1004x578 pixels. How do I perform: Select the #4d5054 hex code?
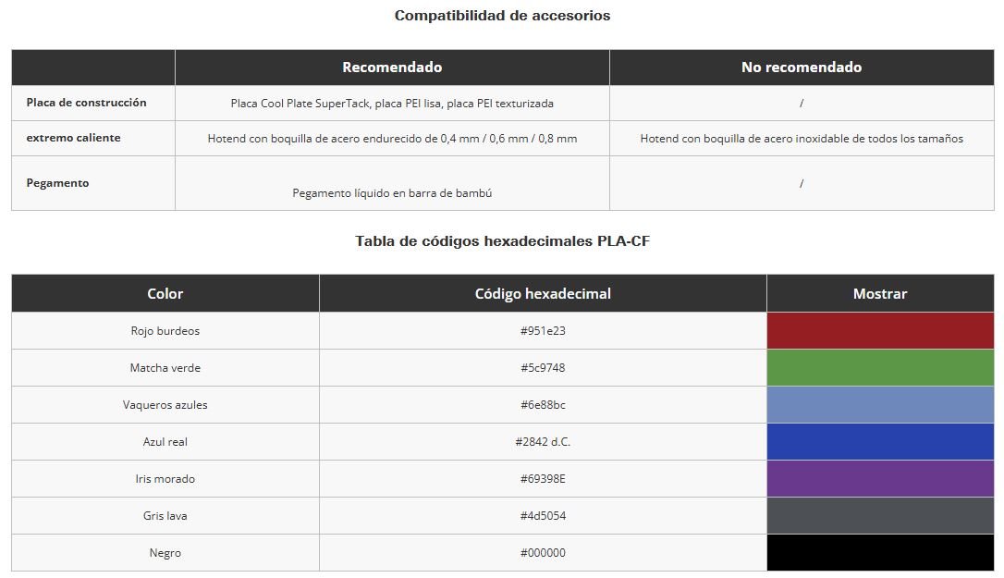pyautogui.click(x=543, y=516)
